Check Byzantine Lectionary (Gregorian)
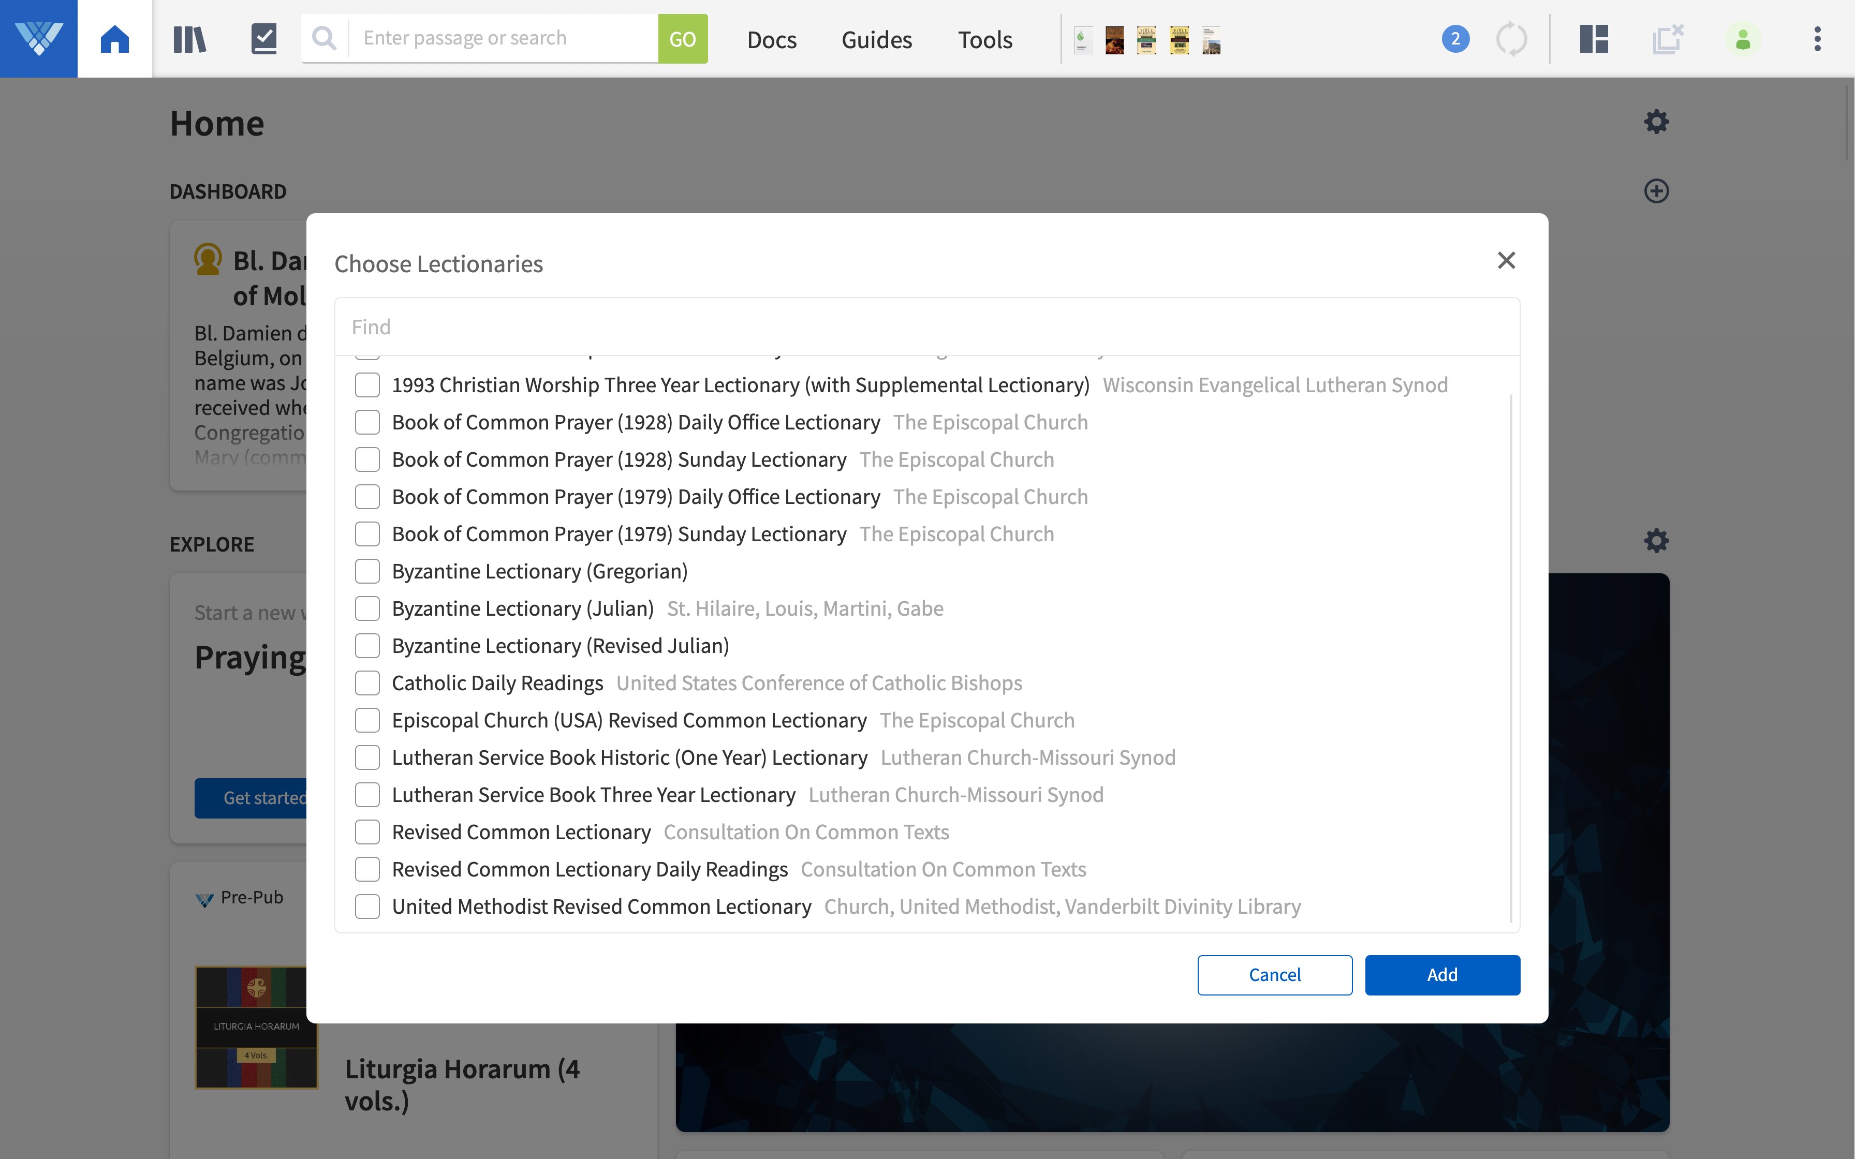This screenshot has height=1159, width=1855. click(367, 571)
